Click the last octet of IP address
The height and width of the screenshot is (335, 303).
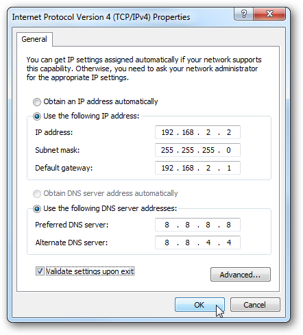[229, 132]
